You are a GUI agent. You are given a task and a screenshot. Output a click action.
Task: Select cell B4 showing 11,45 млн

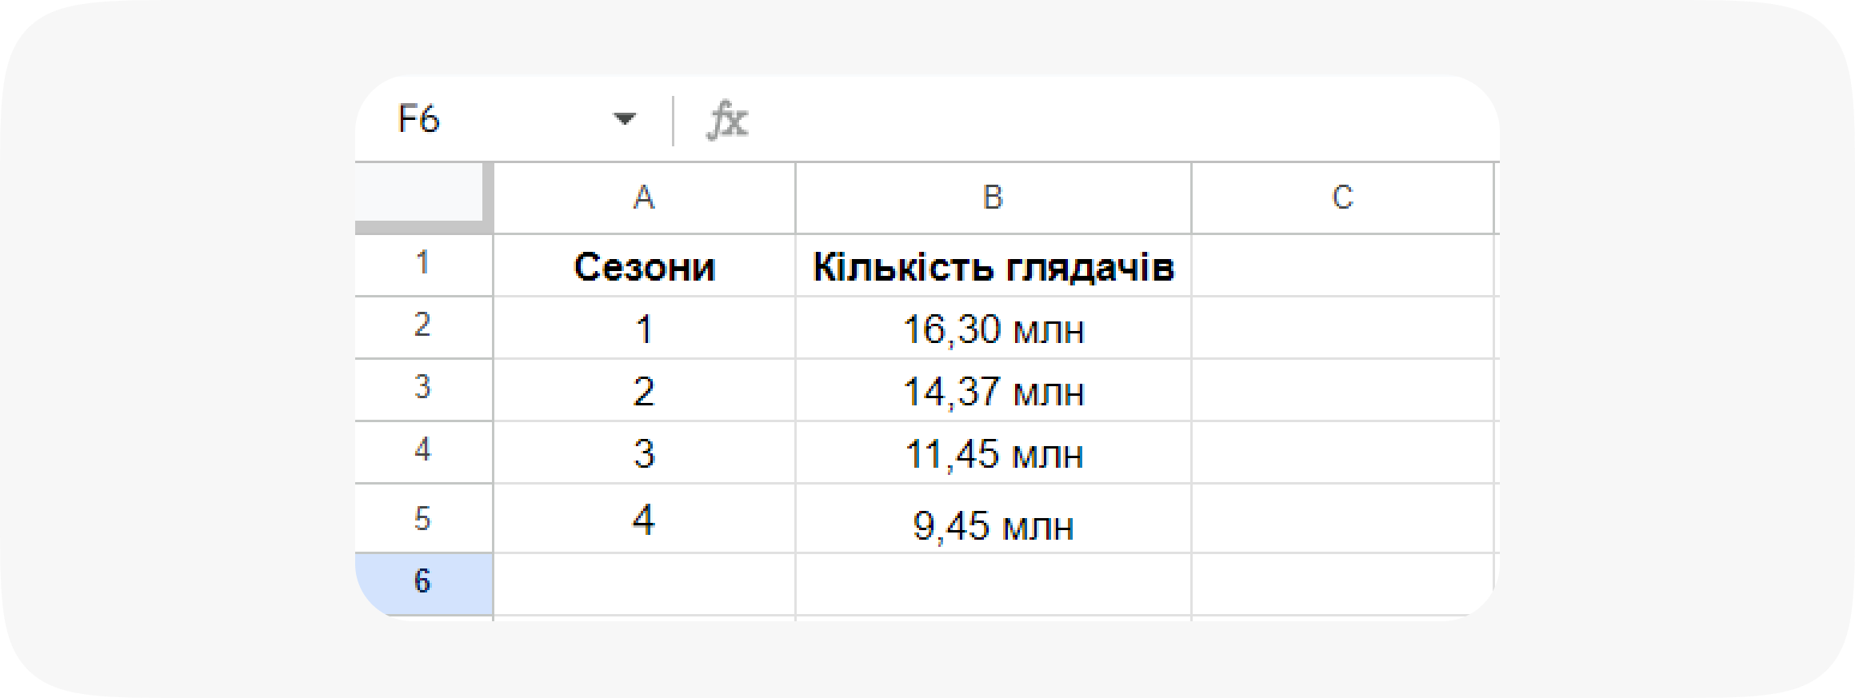coord(992,454)
